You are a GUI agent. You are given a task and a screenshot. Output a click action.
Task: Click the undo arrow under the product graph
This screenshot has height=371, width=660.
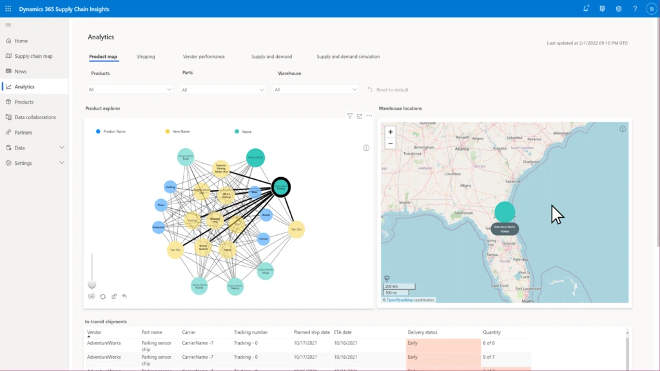[x=124, y=296]
